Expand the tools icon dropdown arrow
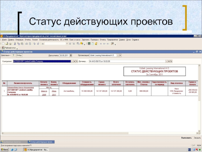The width and height of the screenshot is (202, 152). click(115, 45)
